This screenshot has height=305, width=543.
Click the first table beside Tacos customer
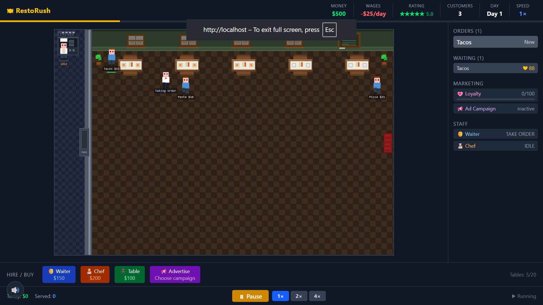pos(130,65)
